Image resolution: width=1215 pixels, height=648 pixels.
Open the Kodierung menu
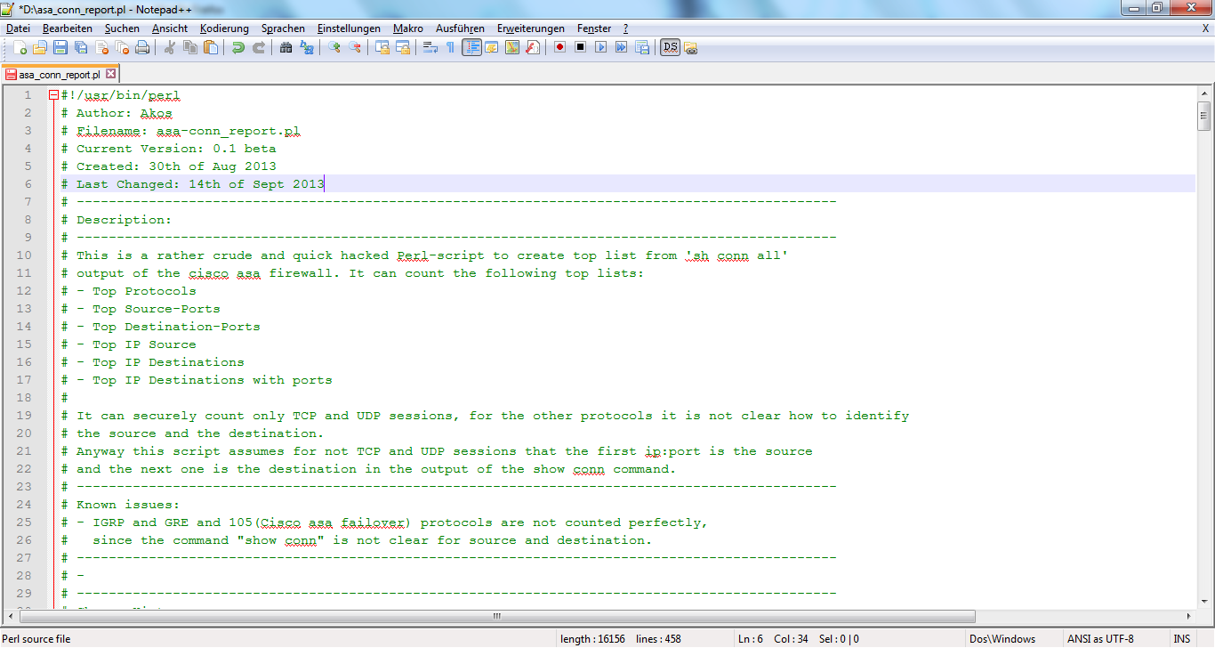tap(224, 28)
